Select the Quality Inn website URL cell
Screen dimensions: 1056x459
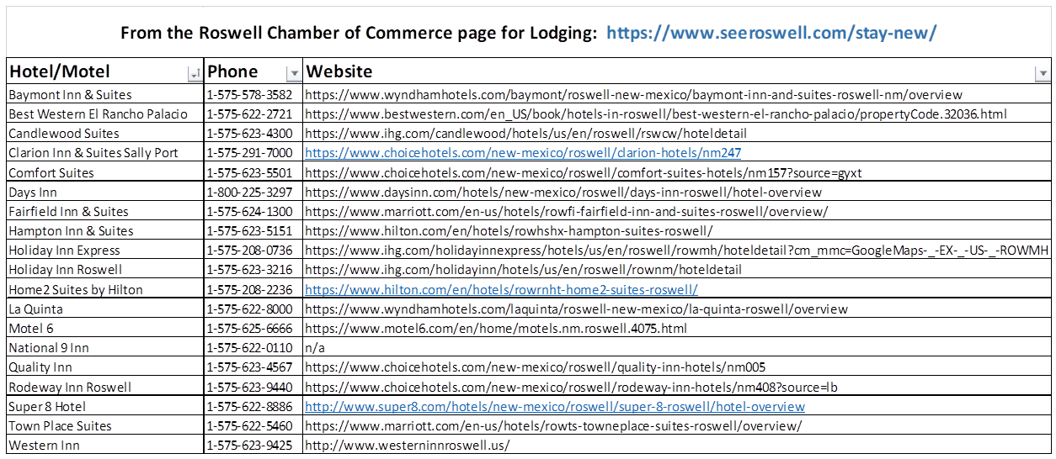535,367
